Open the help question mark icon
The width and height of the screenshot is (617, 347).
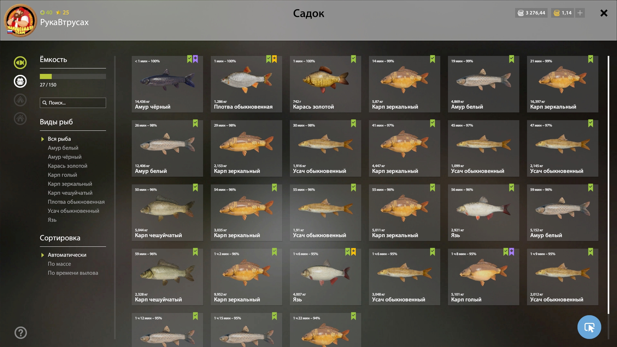[21, 333]
